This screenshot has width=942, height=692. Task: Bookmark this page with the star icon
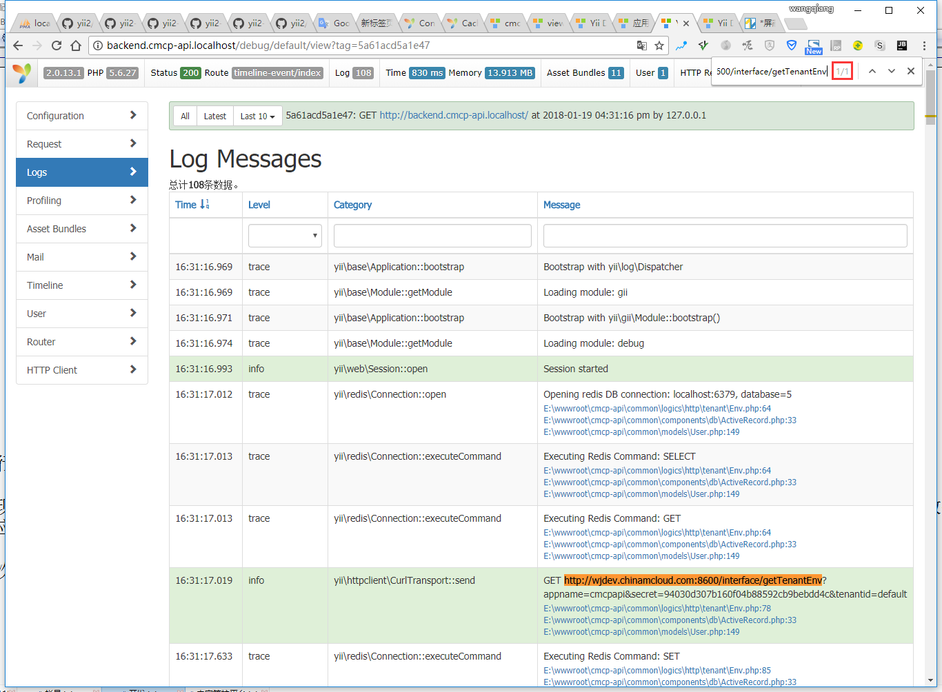coord(659,45)
